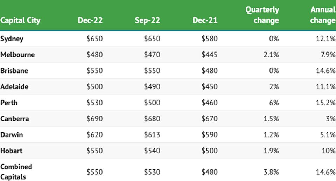Click the Brisbane row label
The width and height of the screenshot is (336, 181).
(14, 71)
